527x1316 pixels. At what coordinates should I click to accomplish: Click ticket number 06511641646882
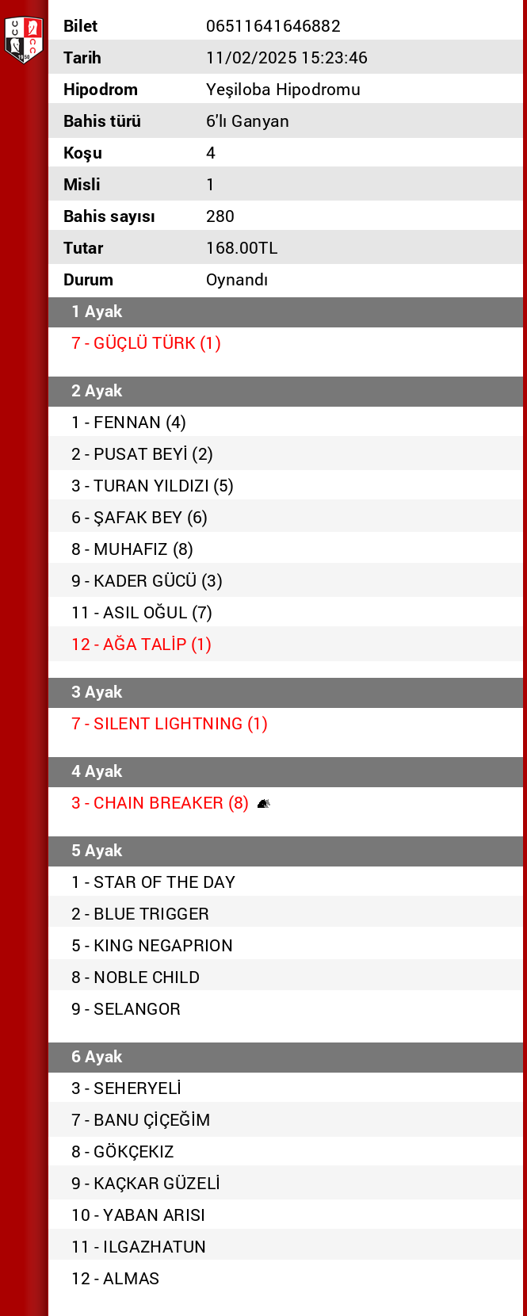(273, 26)
